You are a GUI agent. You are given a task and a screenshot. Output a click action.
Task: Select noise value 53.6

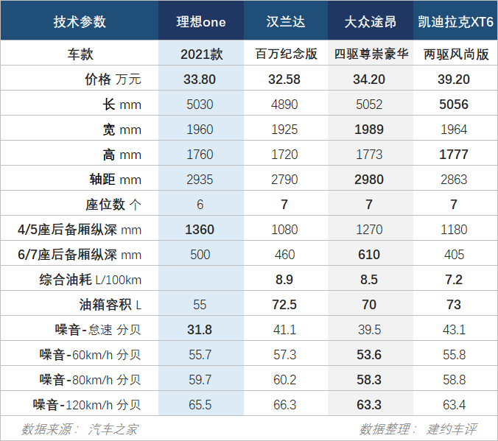[369, 355]
